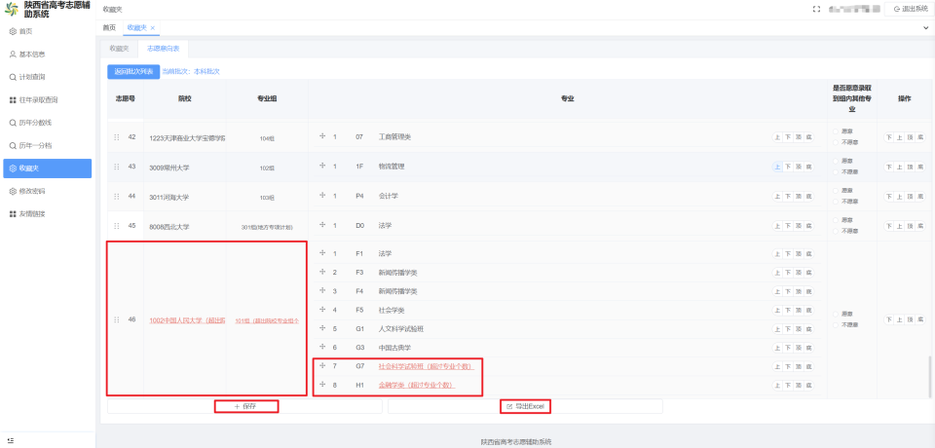Click the move icon beside F1 法学
The width and height of the screenshot is (935, 448).
[x=322, y=253]
